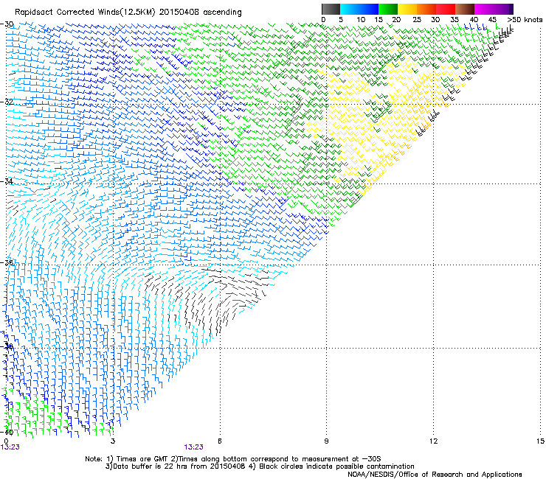Viewport: 546px width, 479px height.
Task: Click the '-38' latitude axis label
Action: tap(7, 346)
